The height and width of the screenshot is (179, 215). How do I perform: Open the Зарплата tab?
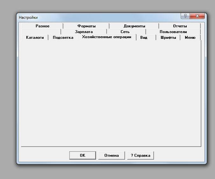pyautogui.click(x=84, y=32)
